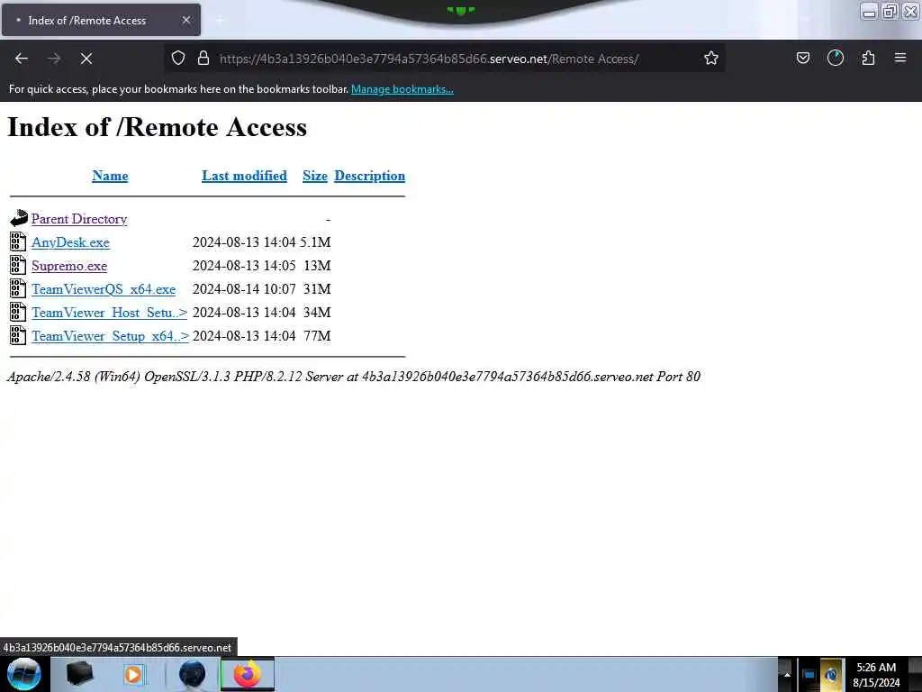Click the yellow tray icon beside the clock
The height and width of the screenshot is (692, 922).
[831, 674]
